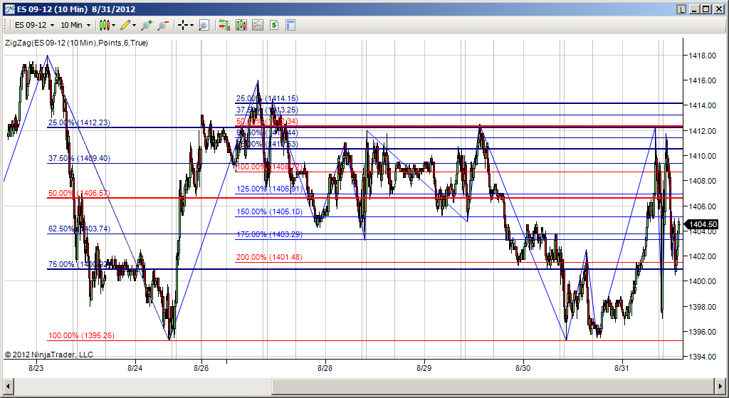Click the 25.00% (1414.15) Fibonacci label
729x398 pixels.
[268, 98]
